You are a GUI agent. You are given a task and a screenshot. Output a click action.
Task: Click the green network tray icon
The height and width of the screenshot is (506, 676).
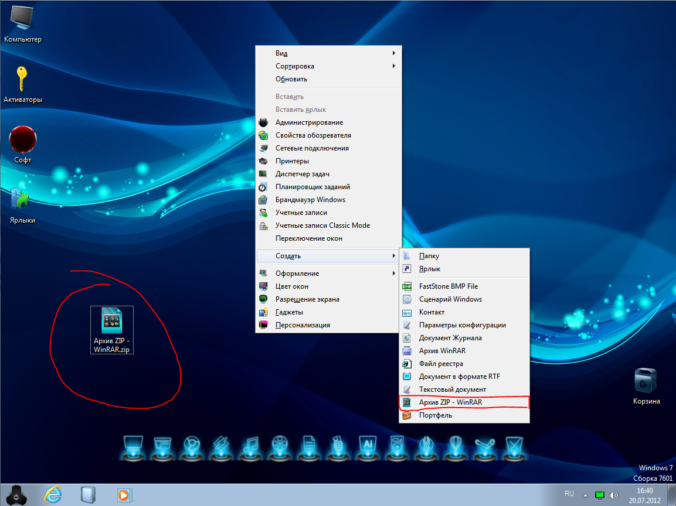pos(600,495)
